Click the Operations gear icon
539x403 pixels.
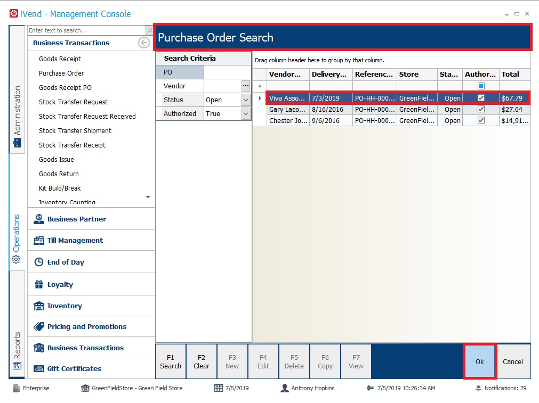click(x=16, y=259)
